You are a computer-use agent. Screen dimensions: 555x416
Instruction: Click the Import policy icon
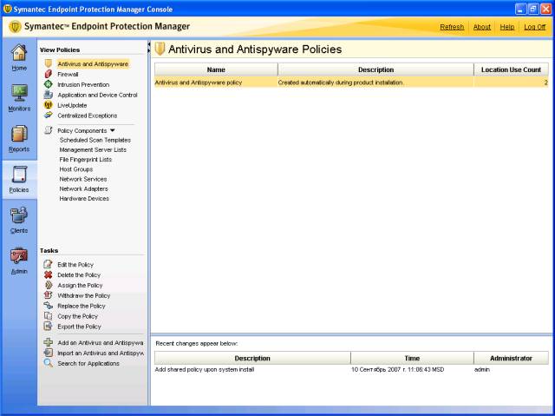click(x=49, y=353)
